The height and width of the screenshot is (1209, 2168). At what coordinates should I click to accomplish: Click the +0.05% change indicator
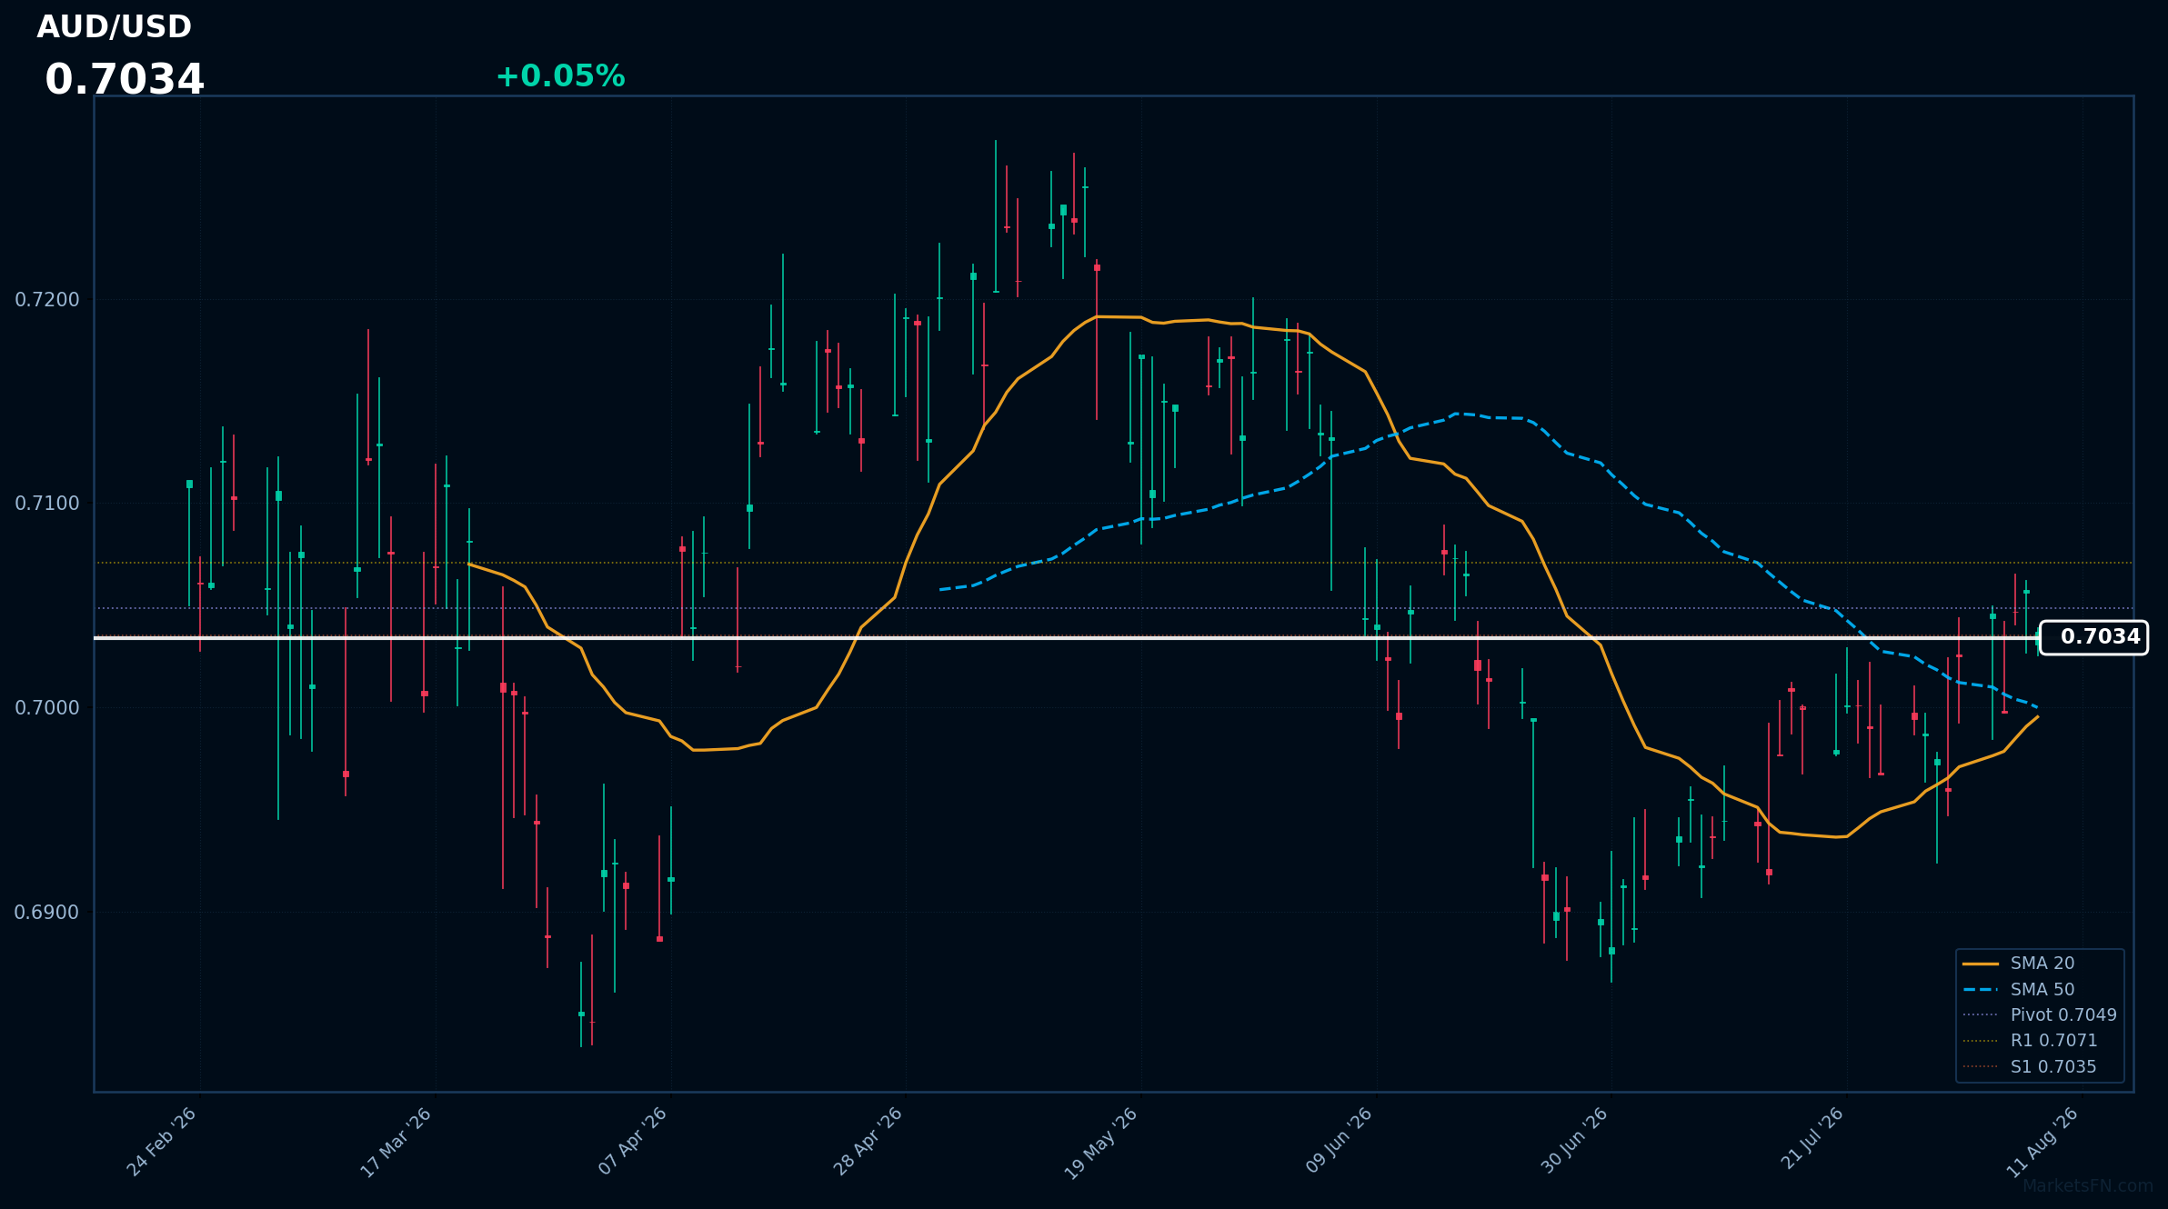pos(560,76)
